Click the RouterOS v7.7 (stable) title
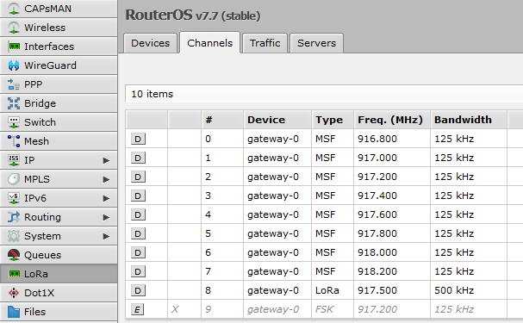This screenshot has width=523, height=323. [193, 15]
